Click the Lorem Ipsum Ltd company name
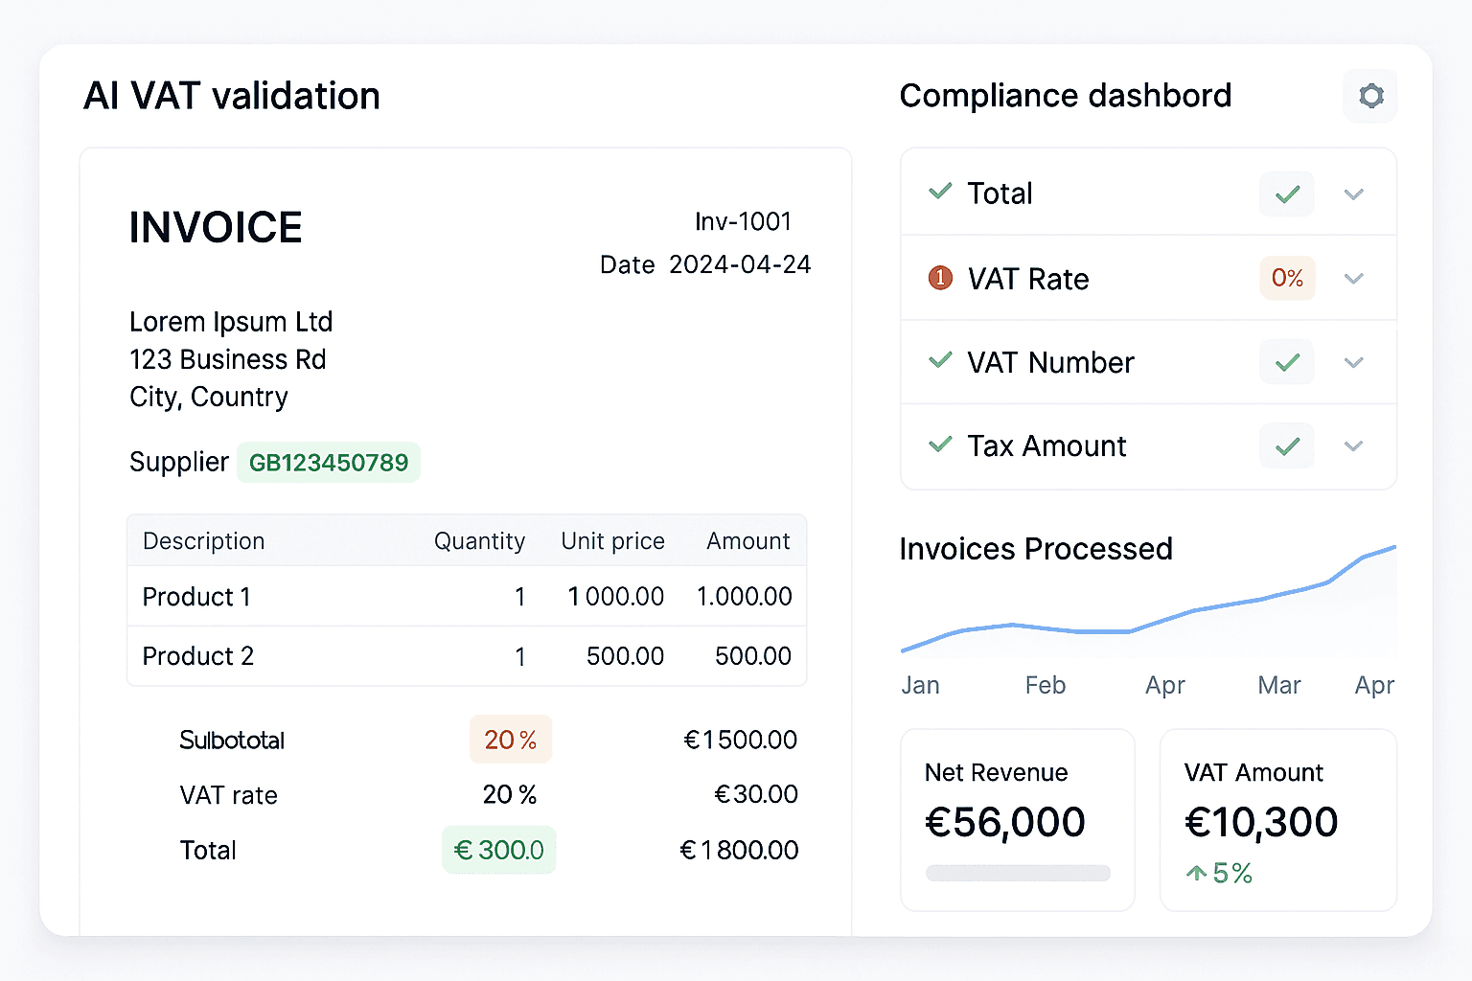1472x981 pixels. (x=231, y=322)
